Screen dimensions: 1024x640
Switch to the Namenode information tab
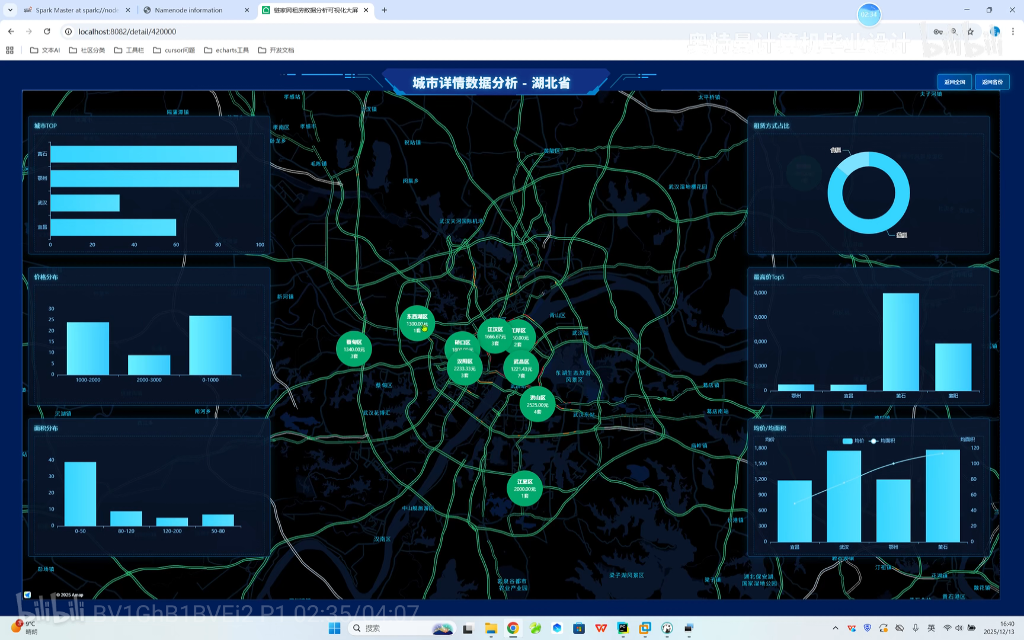click(x=196, y=10)
